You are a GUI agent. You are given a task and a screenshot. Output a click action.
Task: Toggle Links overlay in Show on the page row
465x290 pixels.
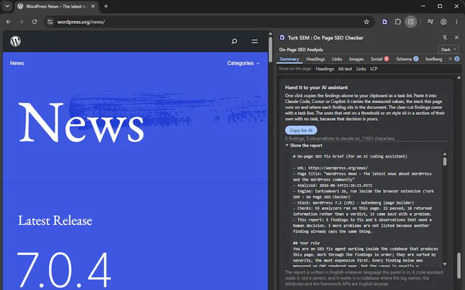point(361,68)
